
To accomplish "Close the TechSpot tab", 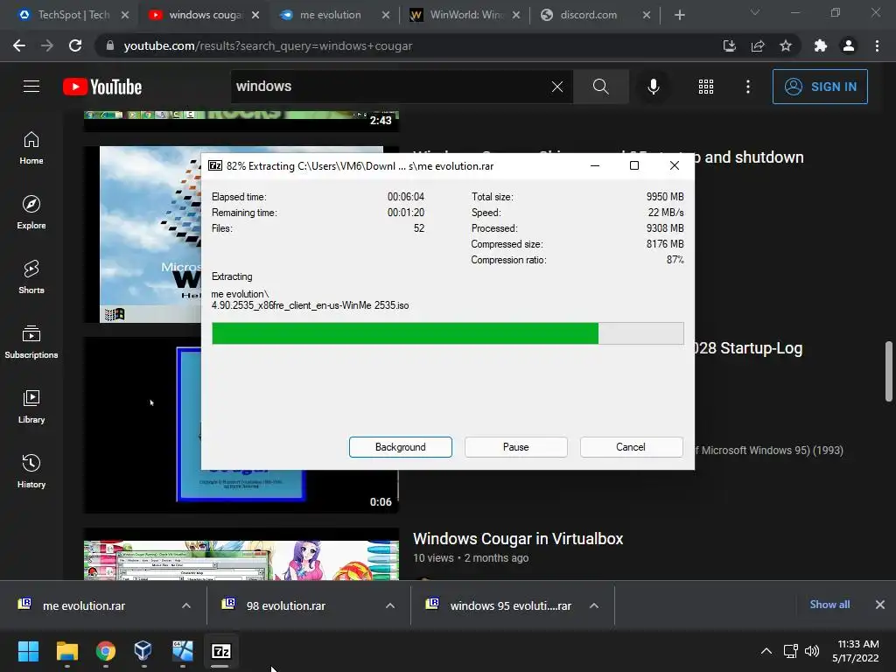I will [125, 15].
